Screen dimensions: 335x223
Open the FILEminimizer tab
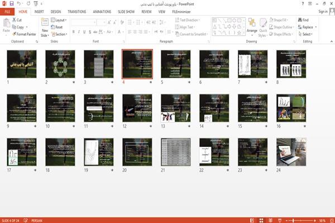pos(181,12)
